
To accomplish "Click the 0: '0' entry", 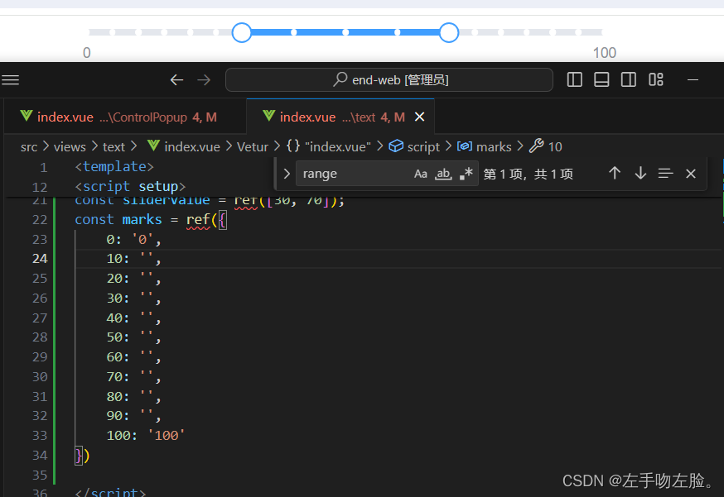I will coord(133,239).
